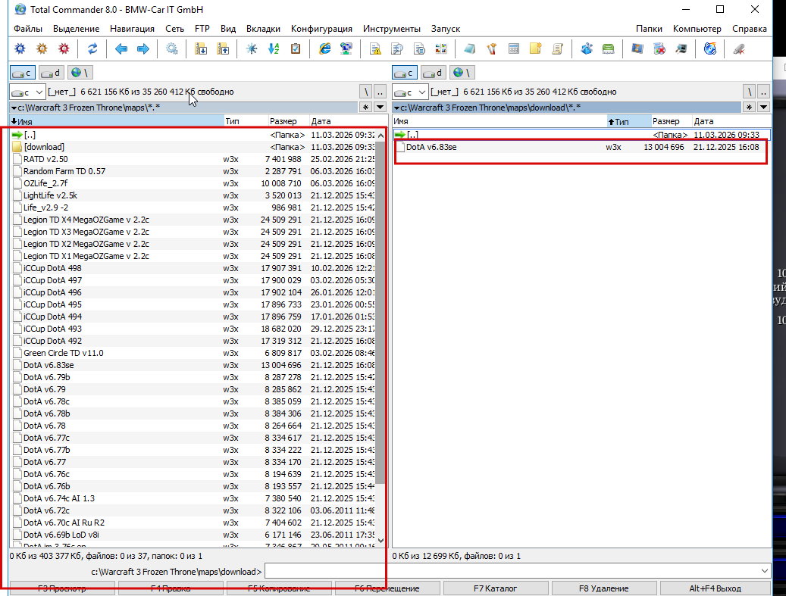
Task: Click the scroll document toolbar icon
Action: (557, 48)
